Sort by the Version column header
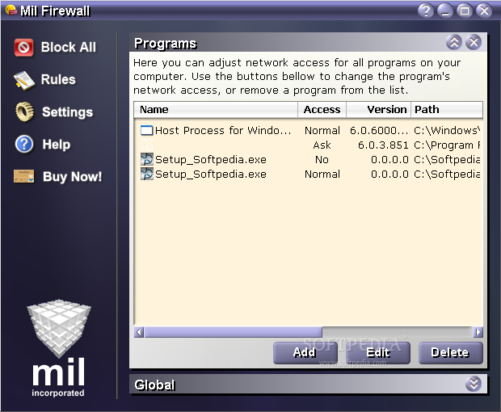The image size is (501, 412). tap(378, 110)
